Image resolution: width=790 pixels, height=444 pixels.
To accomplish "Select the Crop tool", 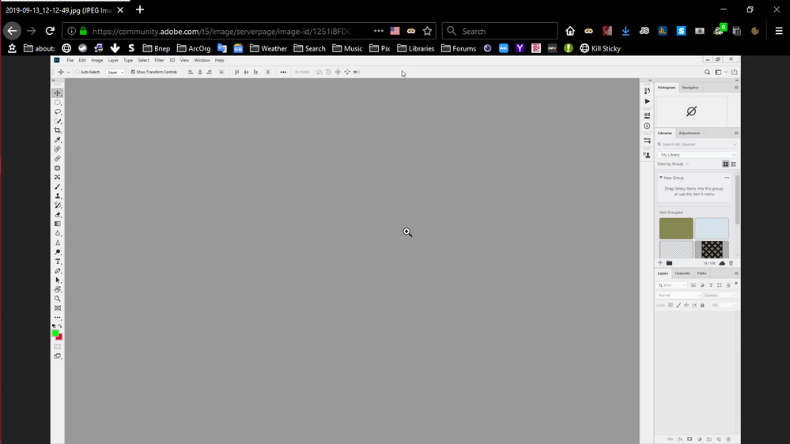I will (x=58, y=130).
